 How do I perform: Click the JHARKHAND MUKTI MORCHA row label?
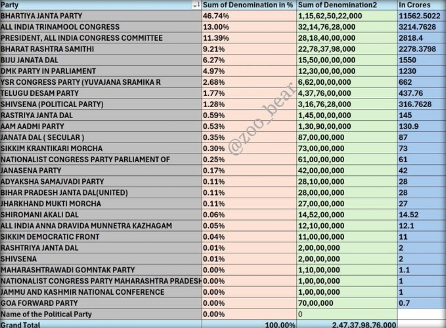point(51,204)
